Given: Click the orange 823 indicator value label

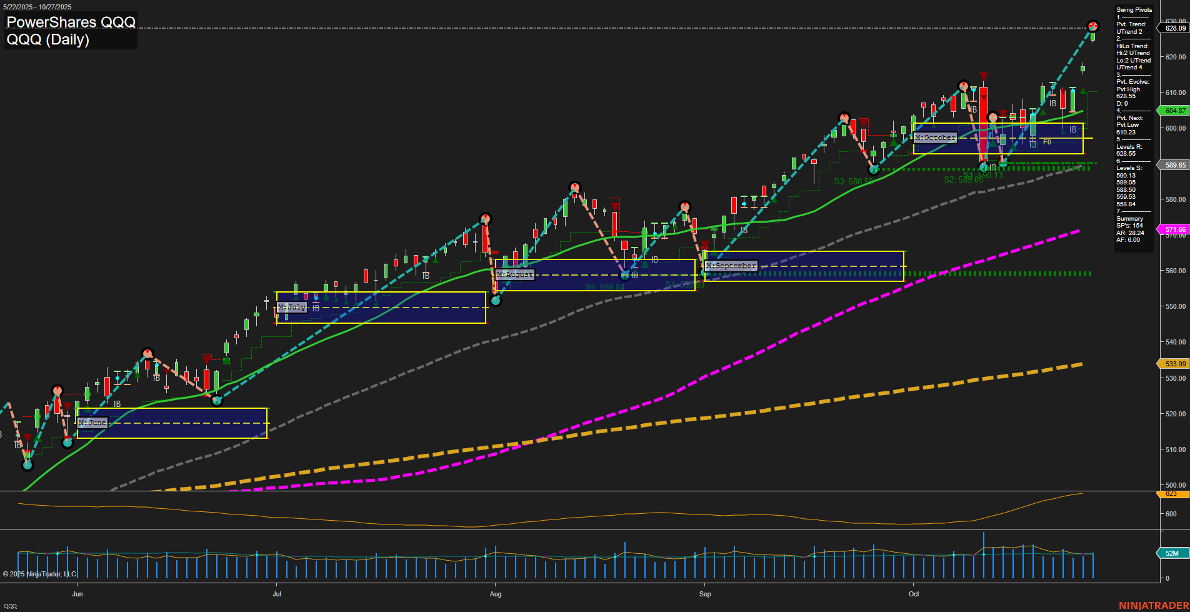Looking at the screenshot, I should [1171, 494].
